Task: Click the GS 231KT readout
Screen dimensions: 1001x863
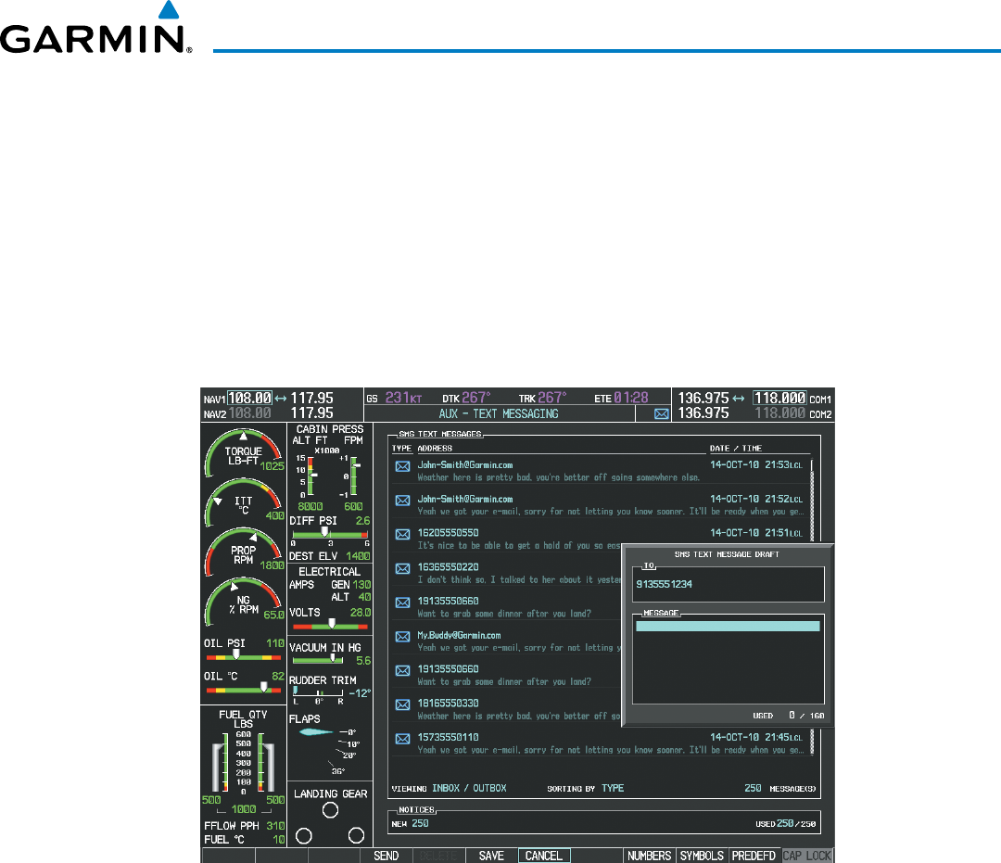Action: 394,398
